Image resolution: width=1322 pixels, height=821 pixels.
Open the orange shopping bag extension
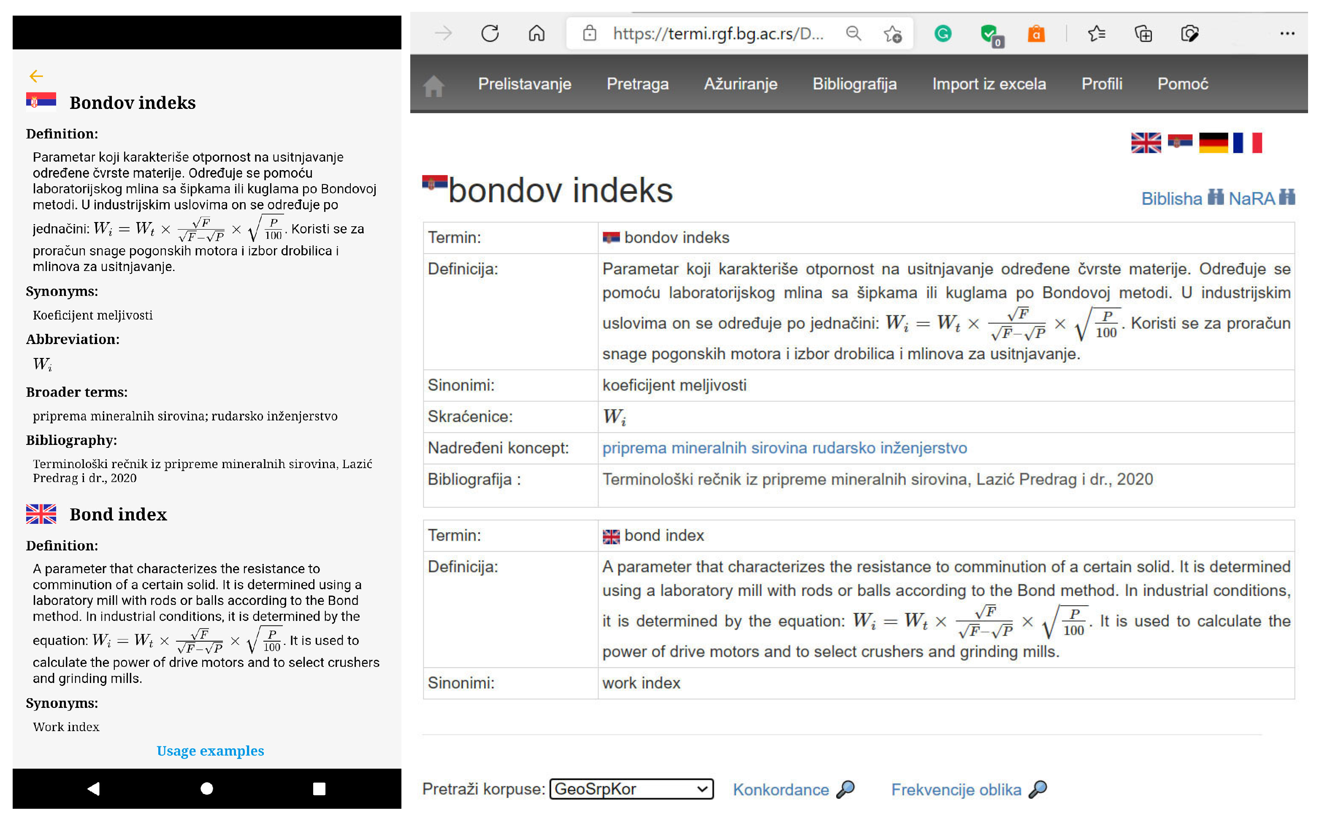1036,34
